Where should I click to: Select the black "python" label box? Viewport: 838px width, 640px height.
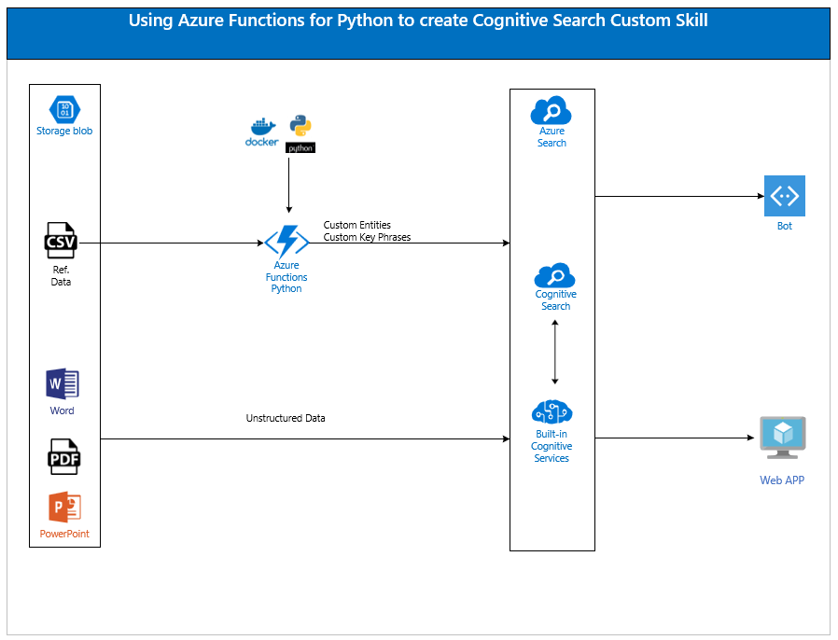300,148
